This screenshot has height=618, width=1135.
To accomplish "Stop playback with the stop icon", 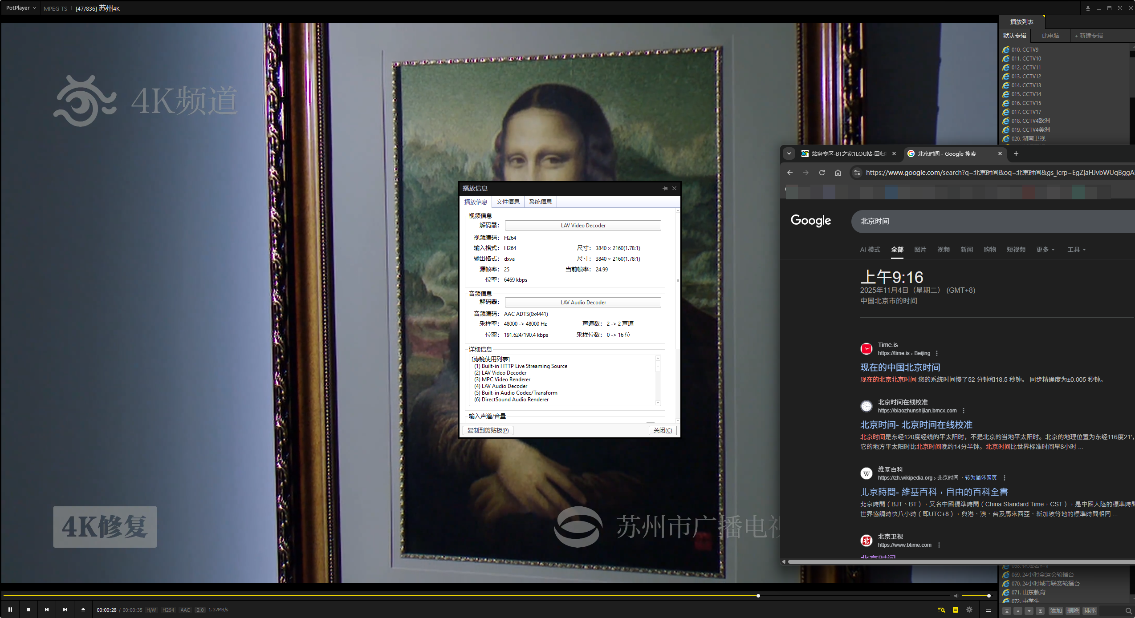I will (x=28, y=609).
